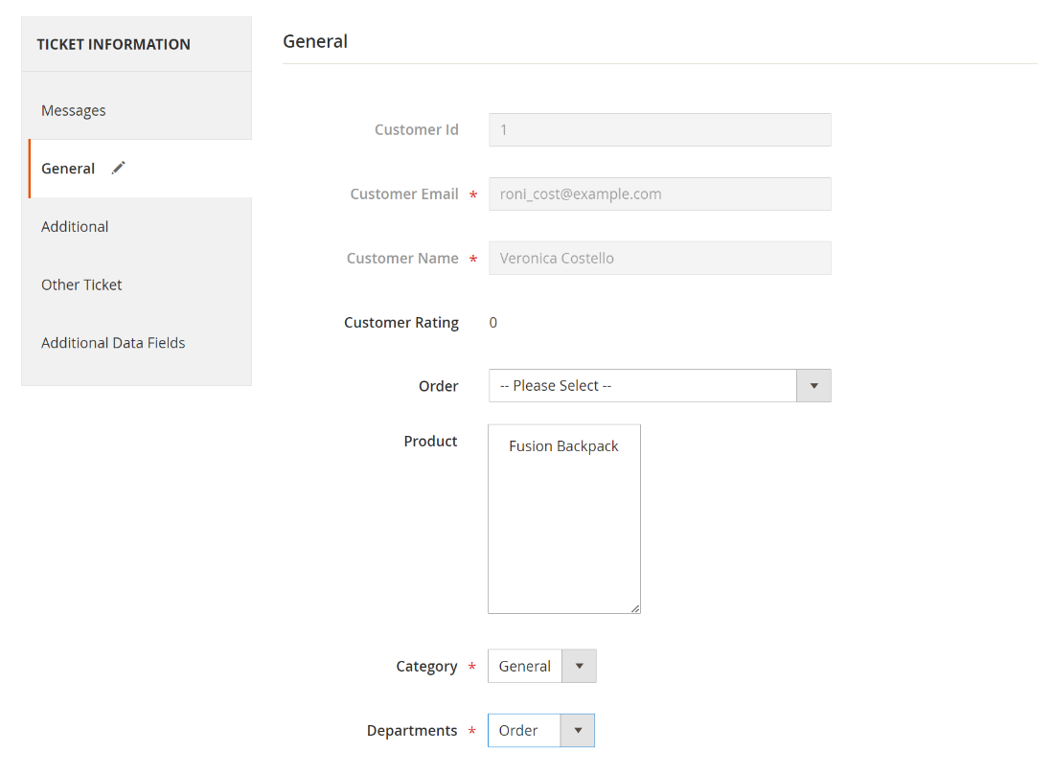The height and width of the screenshot is (774, 1053).
Task: Click the Departments dropdown arrow button
Action: click(x=577, y=731)
